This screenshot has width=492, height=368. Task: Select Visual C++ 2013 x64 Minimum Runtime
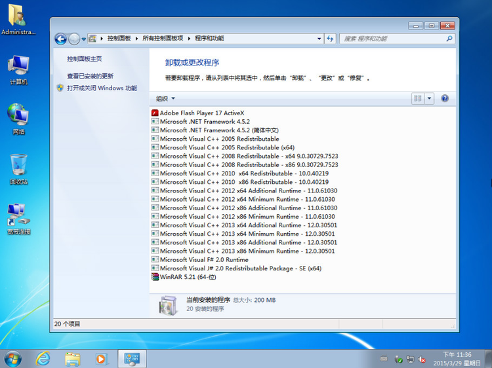coord(243,233)
